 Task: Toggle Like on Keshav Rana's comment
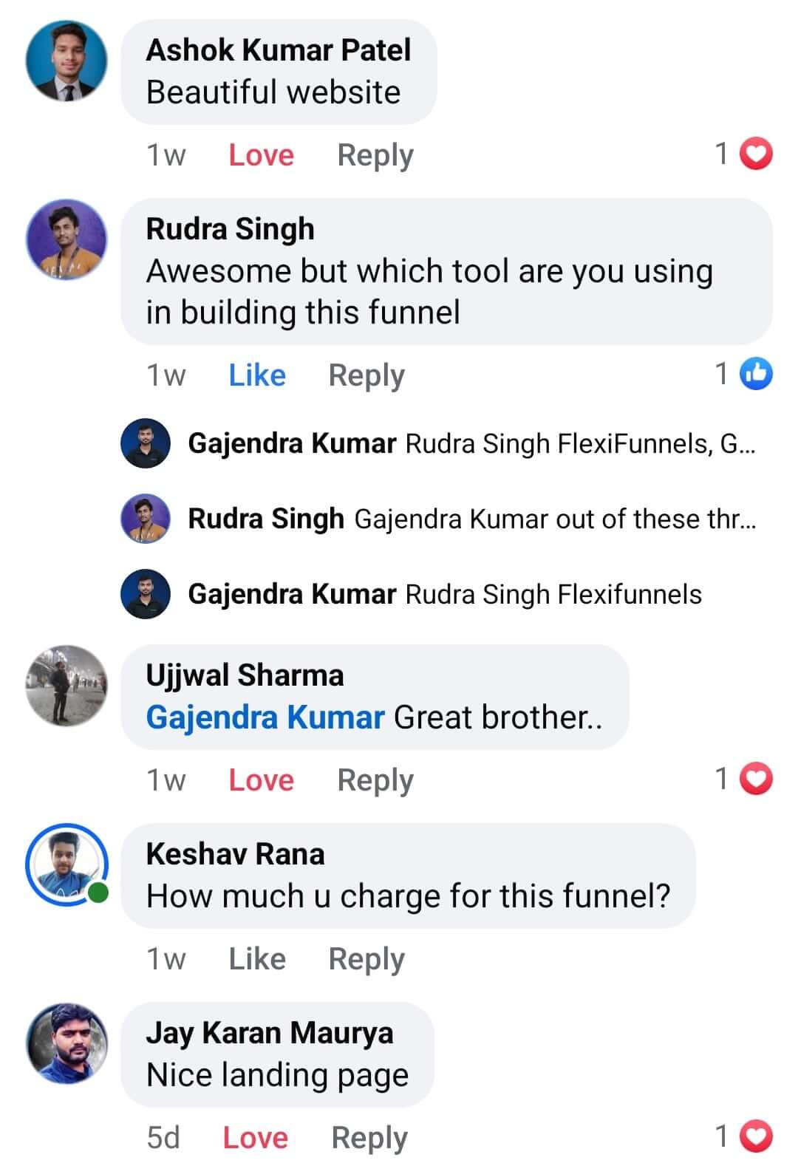258,958
